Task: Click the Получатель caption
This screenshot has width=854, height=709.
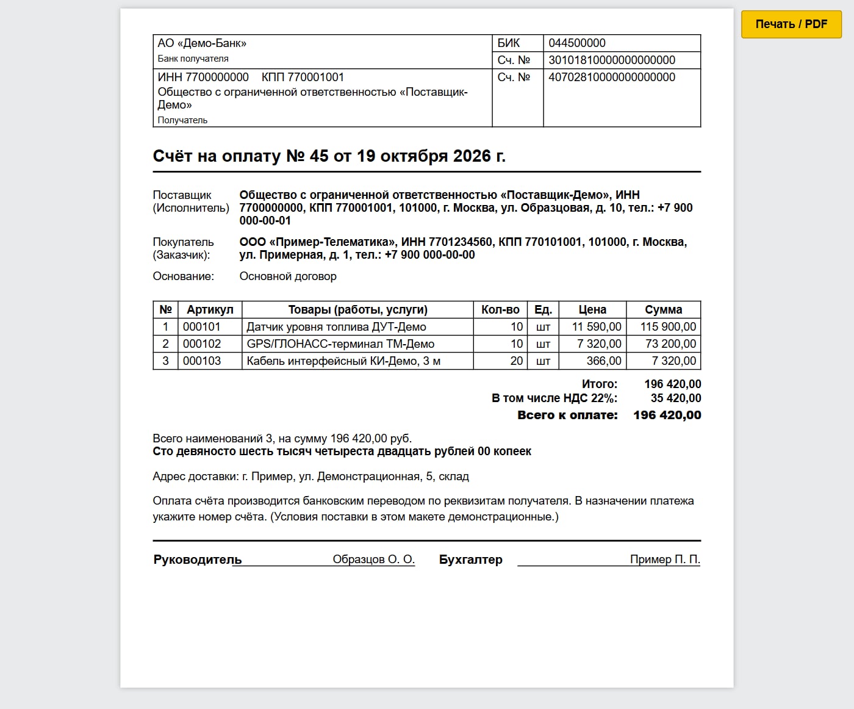Action: [x=182, y=120]
